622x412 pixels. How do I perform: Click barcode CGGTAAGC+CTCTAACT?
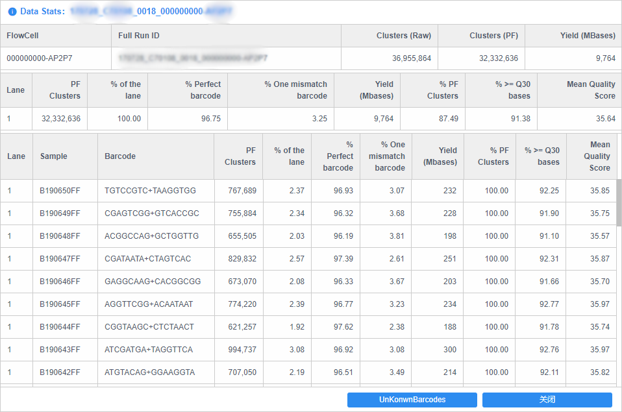coord(149,327)
